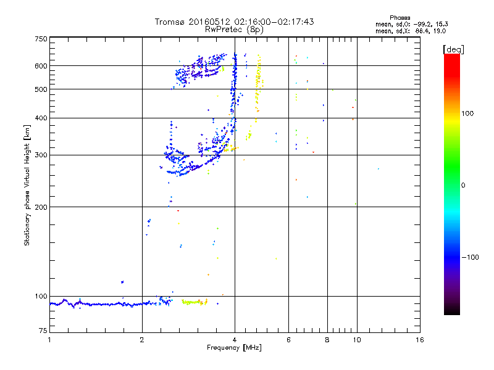Click the '16' x-axis frequency label

[420, 340]
